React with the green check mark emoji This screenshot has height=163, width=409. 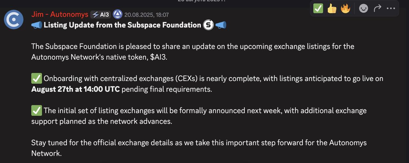point(318,8)
